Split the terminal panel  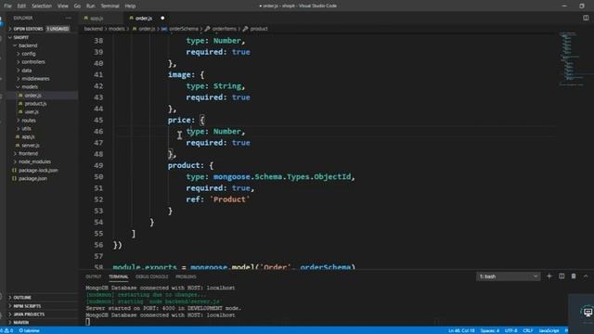tap(562, 276)
